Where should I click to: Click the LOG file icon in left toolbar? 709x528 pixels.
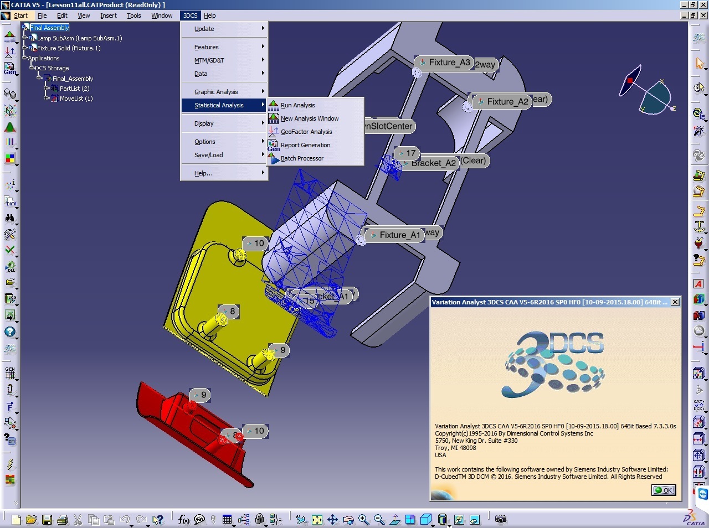(10, 299)
